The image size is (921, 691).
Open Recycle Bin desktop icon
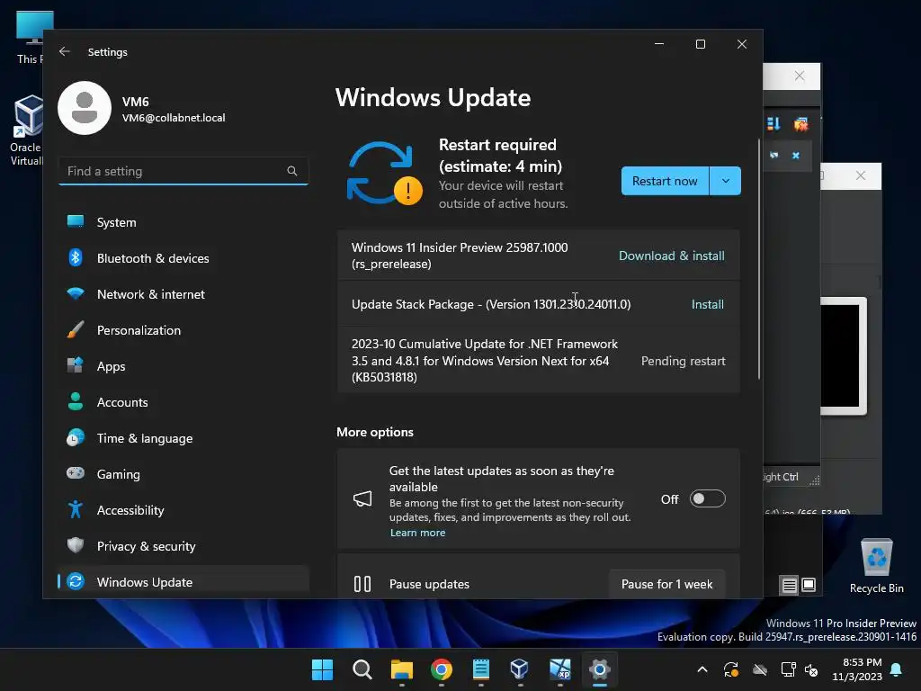click(876, 565)
